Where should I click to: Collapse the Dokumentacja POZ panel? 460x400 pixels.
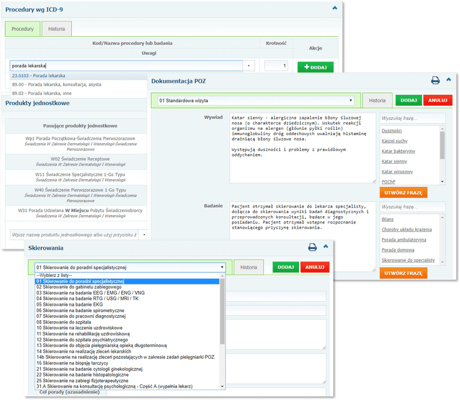(x=448, y=80)
